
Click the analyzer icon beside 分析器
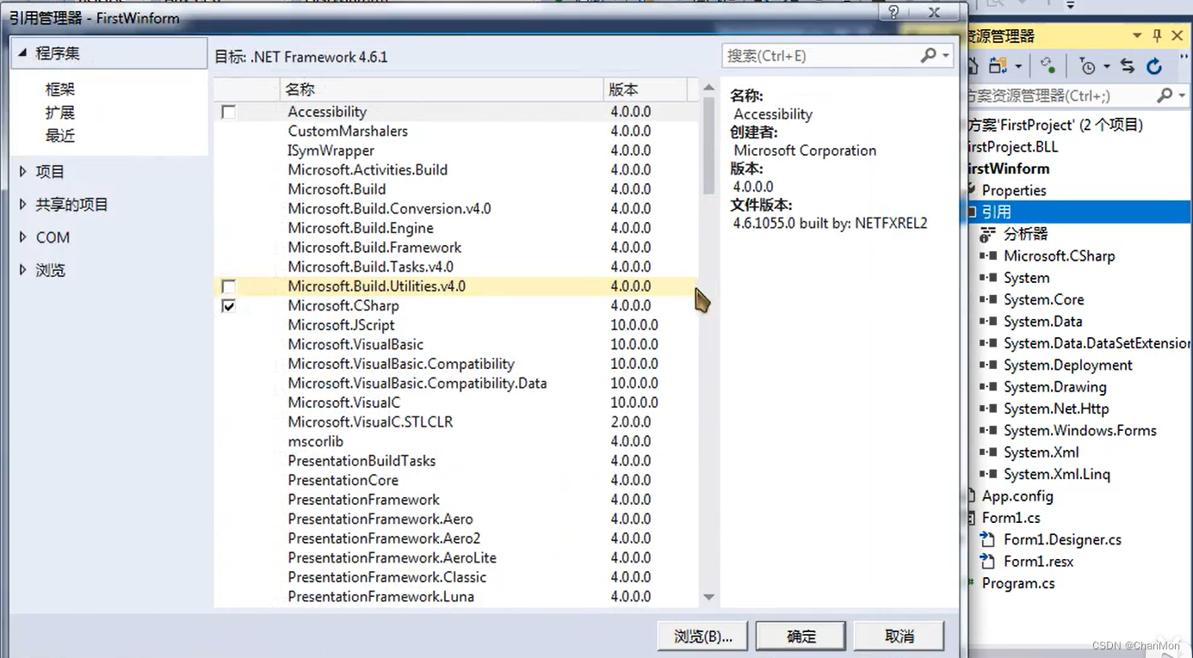pos(988,234)
